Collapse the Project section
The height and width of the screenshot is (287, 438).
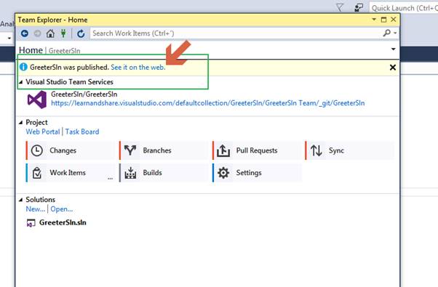(20, 123)
